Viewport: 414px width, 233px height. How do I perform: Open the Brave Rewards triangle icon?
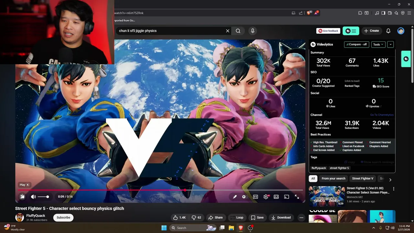316,13
